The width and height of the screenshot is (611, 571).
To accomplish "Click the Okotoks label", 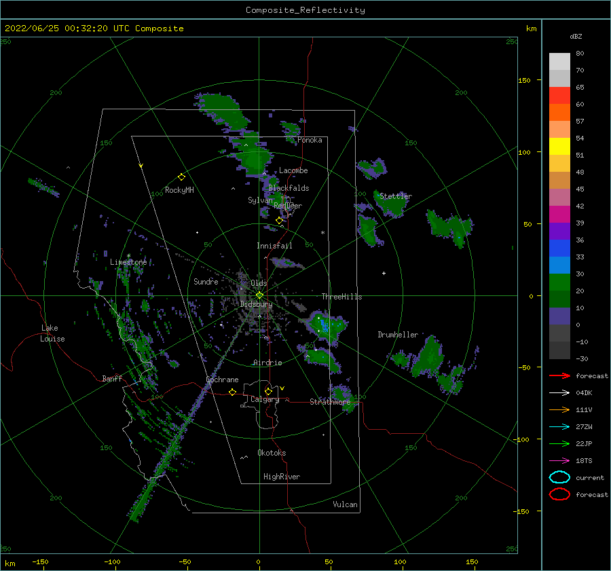I will click(272, 452).
